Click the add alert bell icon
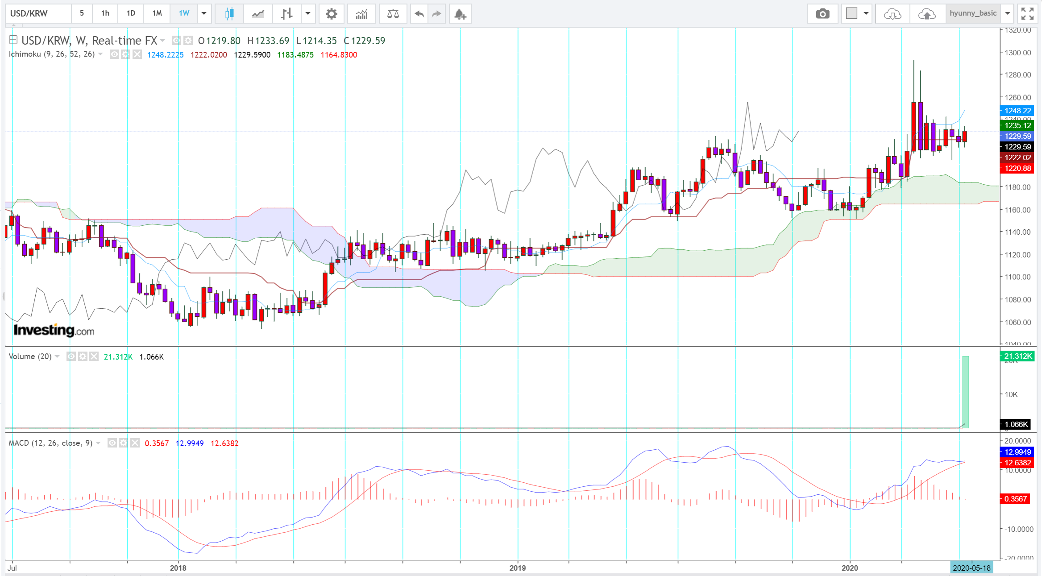 460,14
